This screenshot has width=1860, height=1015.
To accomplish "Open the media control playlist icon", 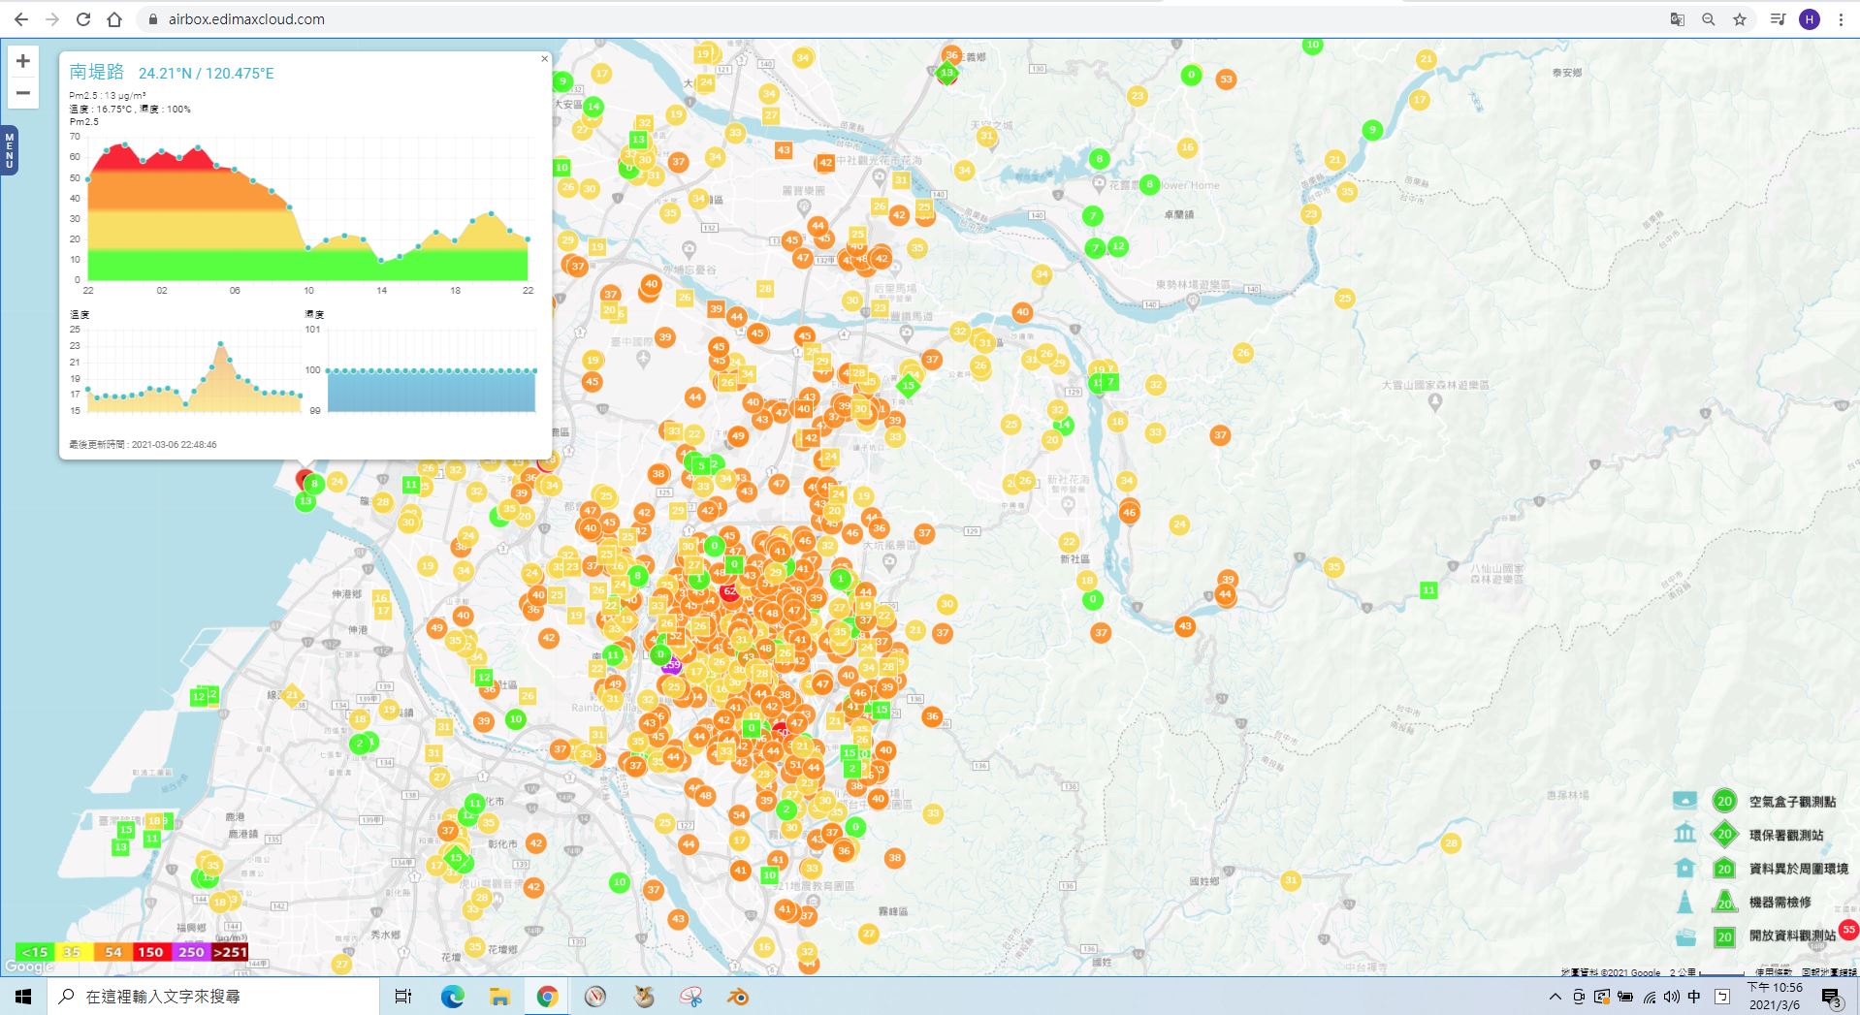I will 1778,19.
